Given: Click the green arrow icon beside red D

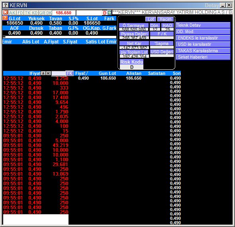Looking at the screenshot, I should [110, 13].
